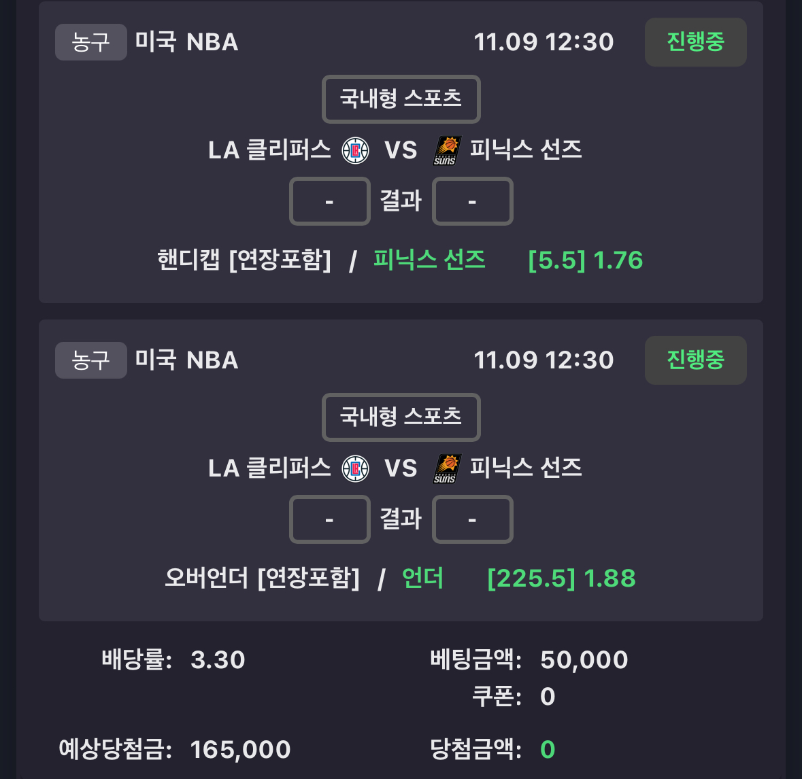Viewport: 802px width, 779px height.
Task: Click the over-under odds [225.5] 1.88
Action: (561, 578)
